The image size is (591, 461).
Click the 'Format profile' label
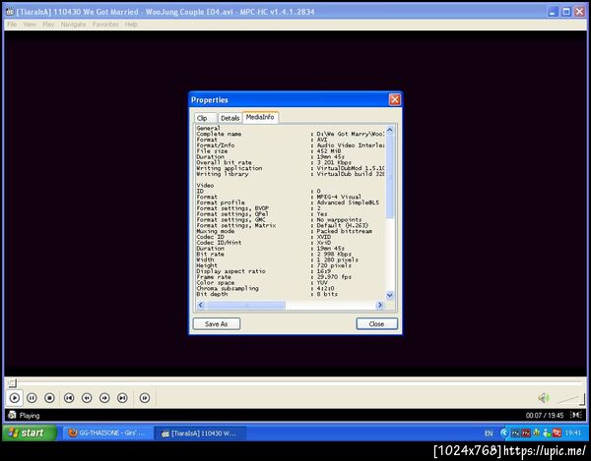221,202
